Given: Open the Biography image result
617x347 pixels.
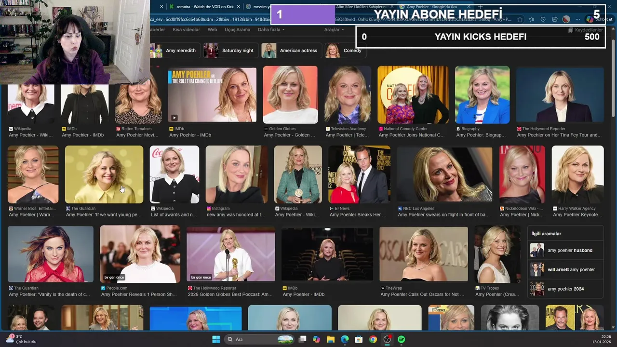Looking at the screenshot, I should [482, 95].
